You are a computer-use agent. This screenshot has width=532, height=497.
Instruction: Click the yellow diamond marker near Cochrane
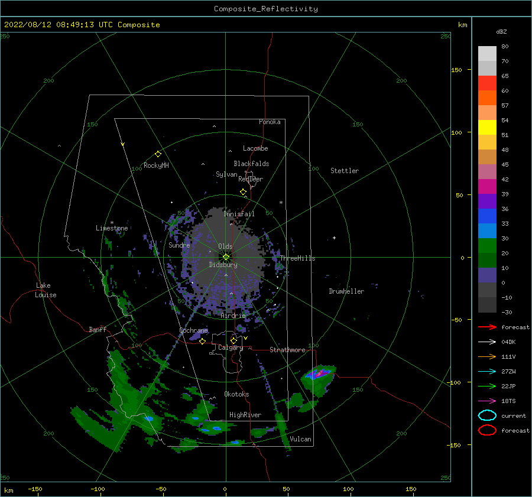(203, 342)
